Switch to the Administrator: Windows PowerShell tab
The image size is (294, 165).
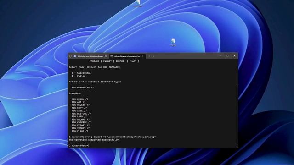pos(90,56)
